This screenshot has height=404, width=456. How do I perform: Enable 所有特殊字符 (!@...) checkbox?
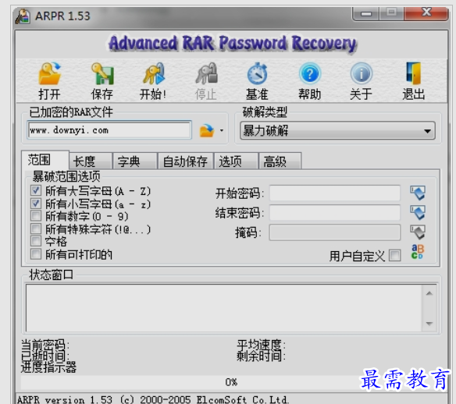36,229
